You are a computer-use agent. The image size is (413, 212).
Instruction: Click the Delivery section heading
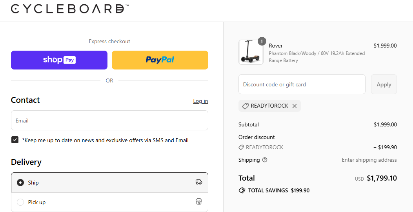pos(26,162)
